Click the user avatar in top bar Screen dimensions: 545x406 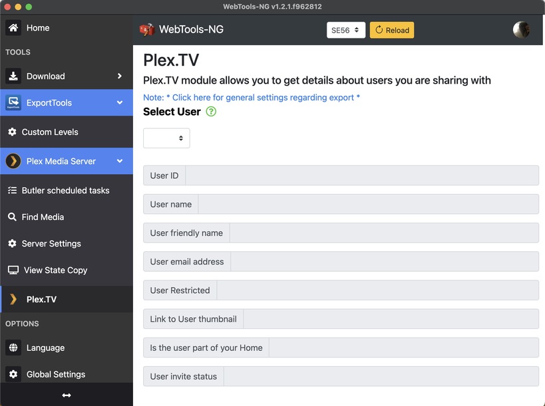(521, 30)
